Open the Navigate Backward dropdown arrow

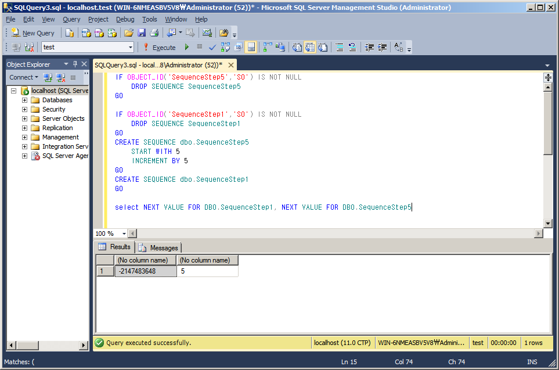[x=181, y=33]
